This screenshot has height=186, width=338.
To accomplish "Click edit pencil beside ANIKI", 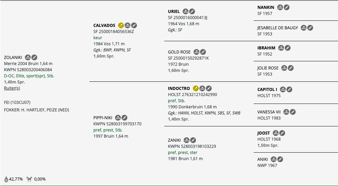I will [280, 159].
